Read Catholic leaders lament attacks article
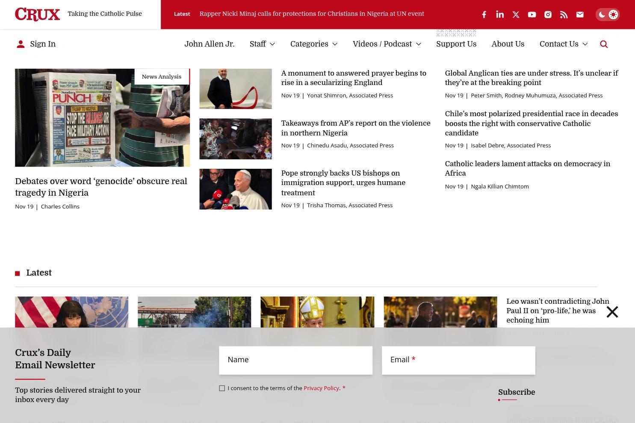This screenshot has height=423, width=635. click(x=528, y=168)
